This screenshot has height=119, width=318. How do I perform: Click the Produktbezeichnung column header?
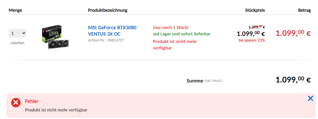pyautogui.click(x=108, y=10)
